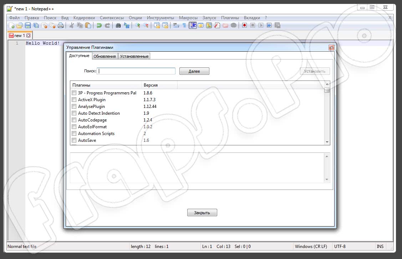Click the Save file toolbar icon
Screen dimensions: 402x259
point(27,25)
